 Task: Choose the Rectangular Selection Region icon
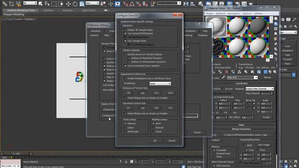(x=54, y=4)
